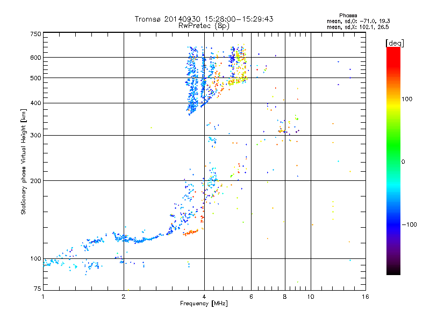The height and width of the screenshot is (323, 430).
Task: Select the "mean, sd,O: -71.0, 19.3" line
Action: click(358, 21)
